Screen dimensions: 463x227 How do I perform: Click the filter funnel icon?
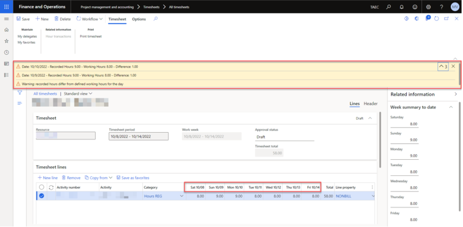pos(20,93)
